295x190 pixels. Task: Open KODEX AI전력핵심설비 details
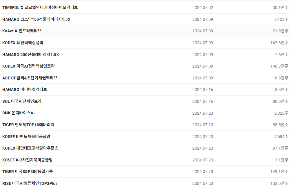23,43
